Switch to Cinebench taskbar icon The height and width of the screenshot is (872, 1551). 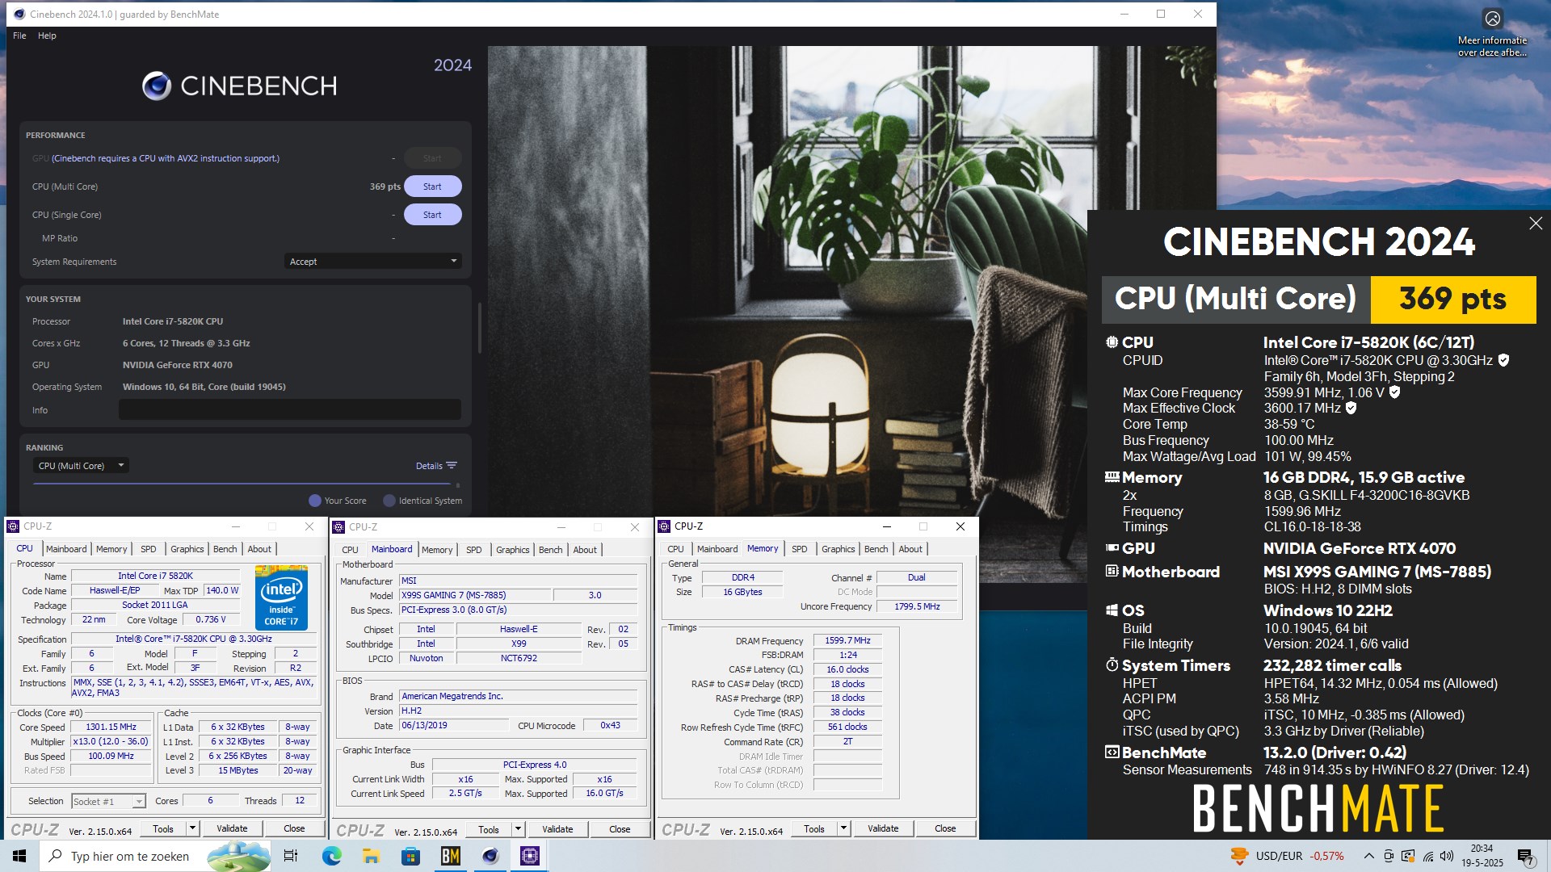[490, 856]
